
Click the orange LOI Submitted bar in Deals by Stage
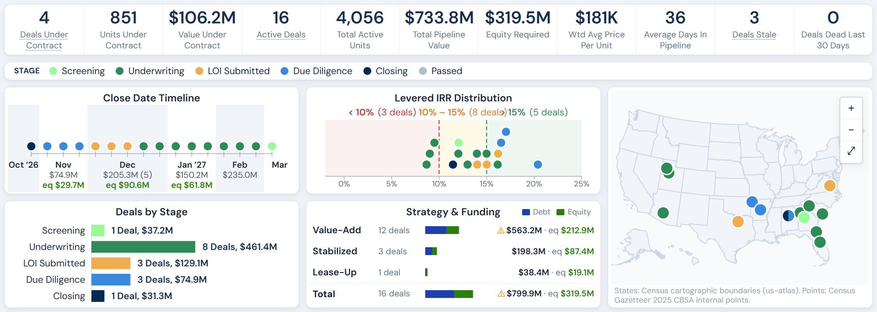point(111,263)
